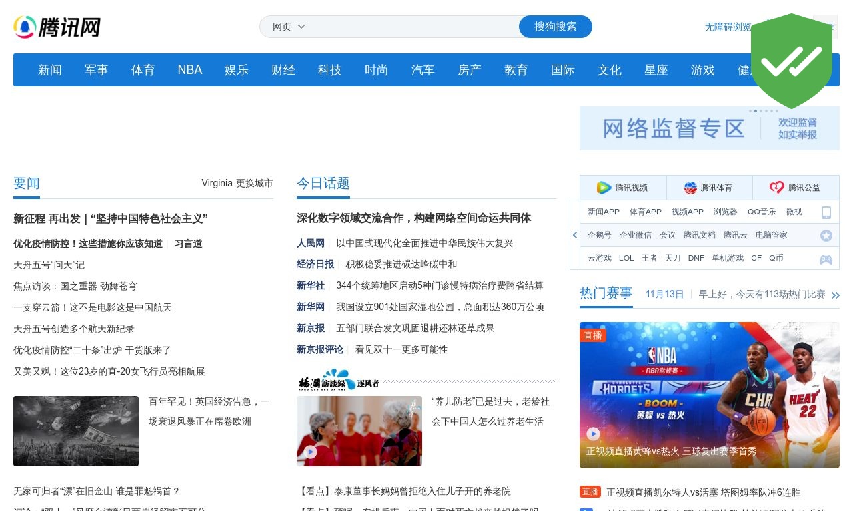Viewport: 853px width, 511px height.
Task: Click the 腾讯公益 heart icon
Action: point(777,188)
